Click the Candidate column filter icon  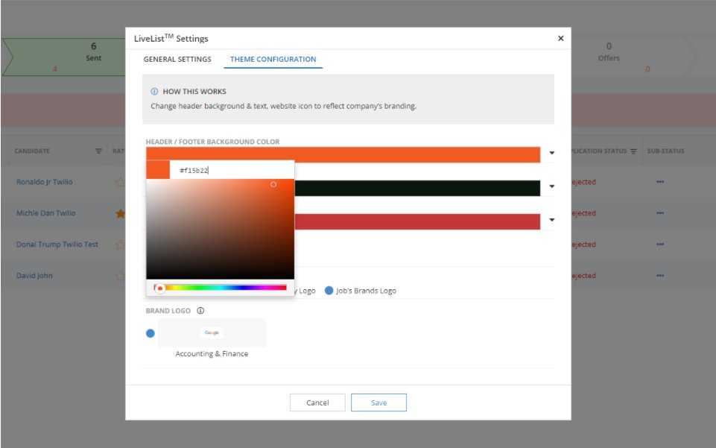tap(98, 151)
